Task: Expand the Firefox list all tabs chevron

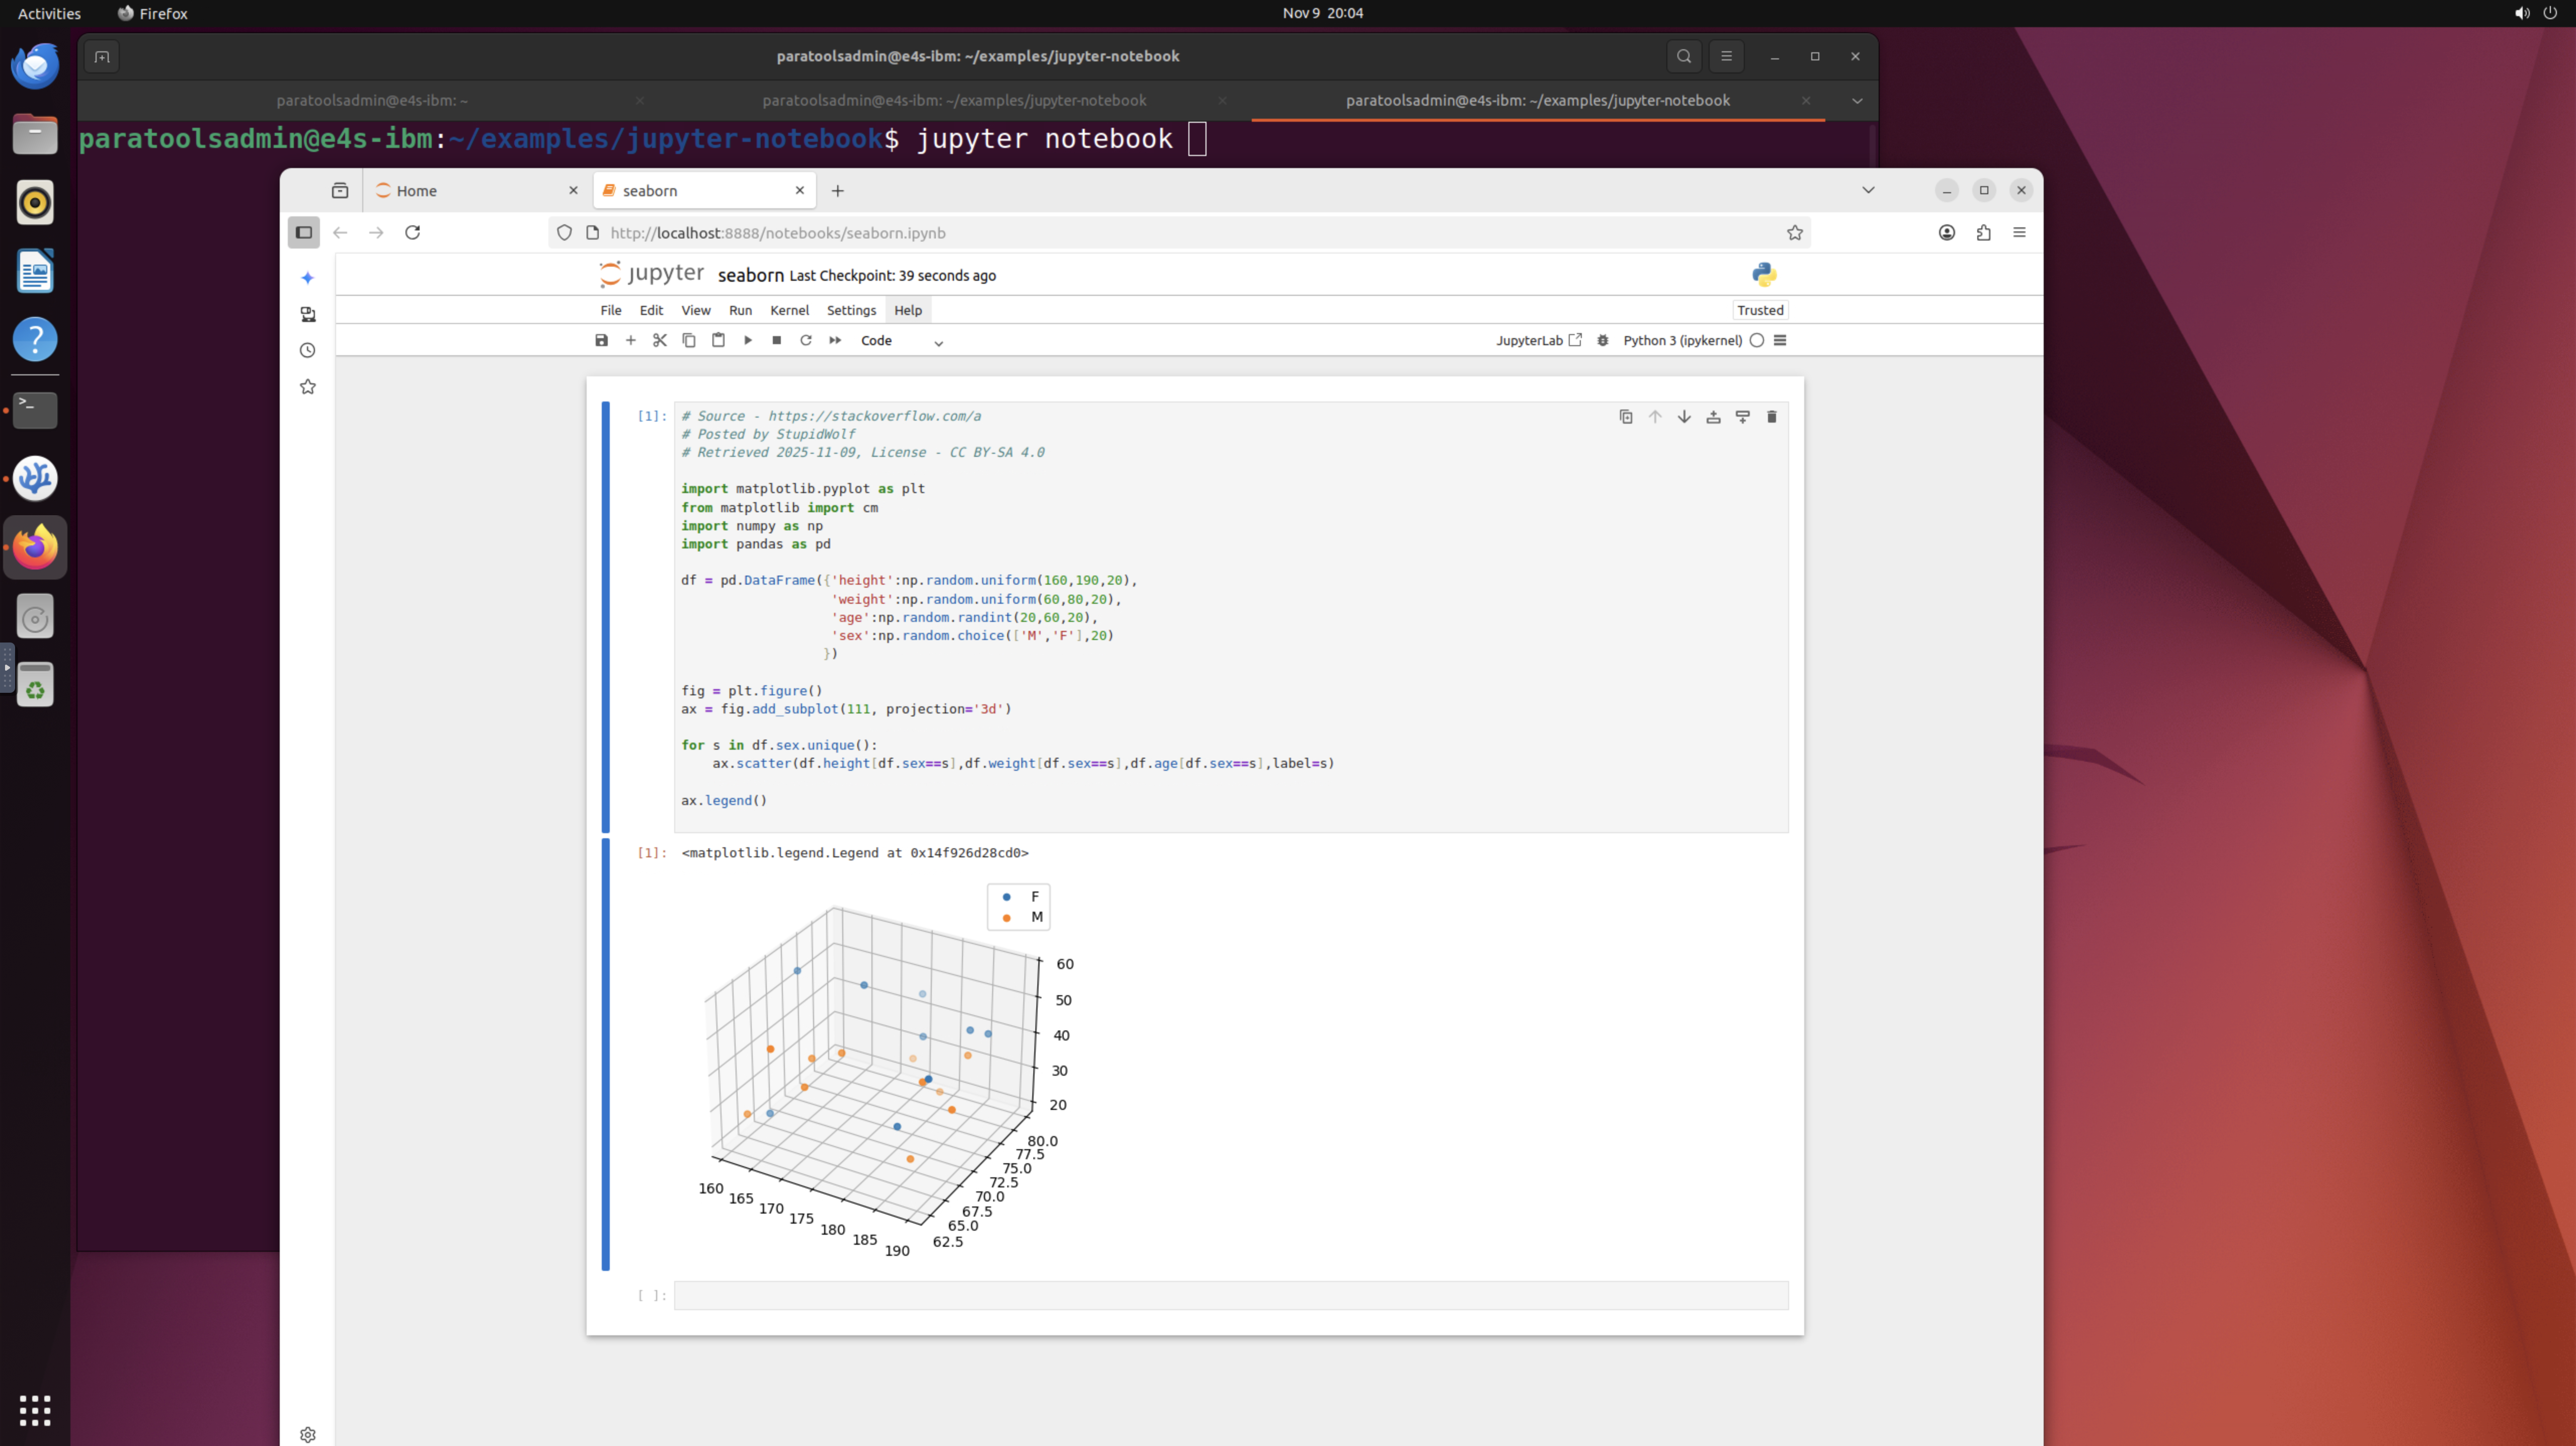Action: pyautogui.click(x=1868, y=190)
